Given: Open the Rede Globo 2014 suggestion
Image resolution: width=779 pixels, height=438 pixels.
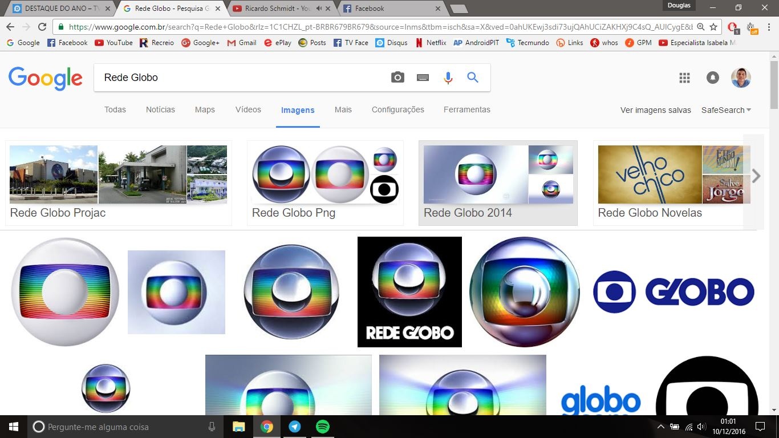Looking at the screenshot, I should coord(498,183).
